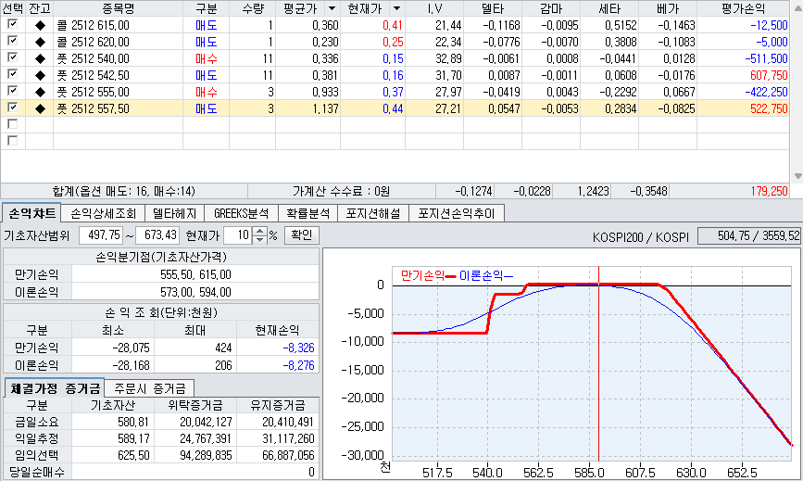Click the 이론손익 breakeven values 573,00, 594,00
The image size is (803, 481).
[x=195, y=292]
